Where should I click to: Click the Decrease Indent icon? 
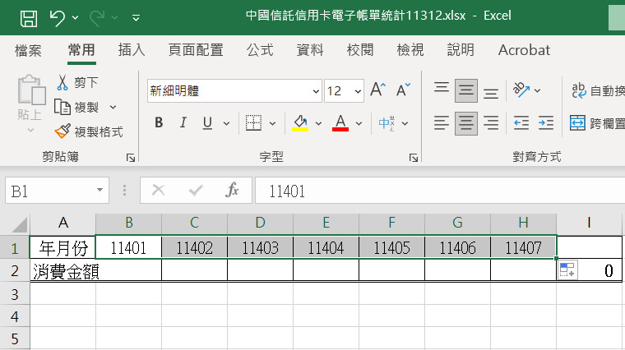coord(521,123)
